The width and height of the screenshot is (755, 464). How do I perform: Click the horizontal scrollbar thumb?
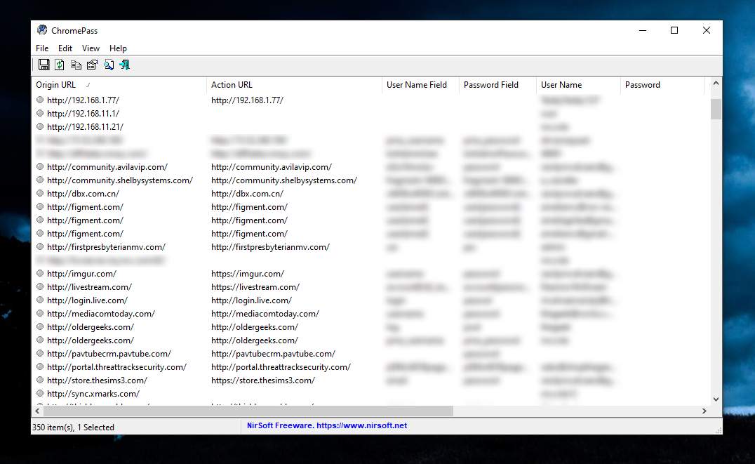(x=248, y=411)
